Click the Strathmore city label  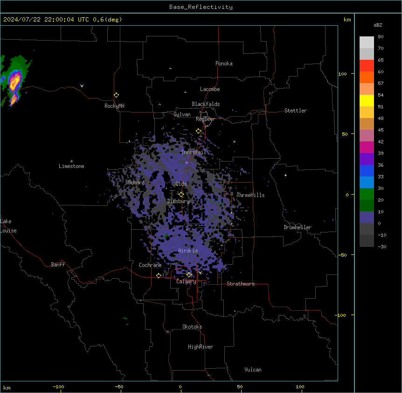click(241, 284)
